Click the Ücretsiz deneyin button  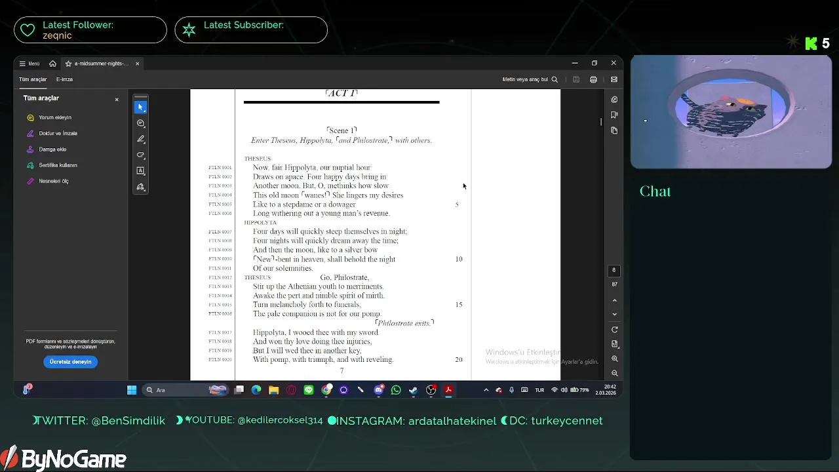click(x=71, y=362)
